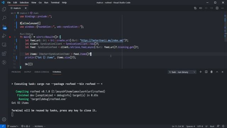Open the notifications bell in status bar

tap(223, 126)
